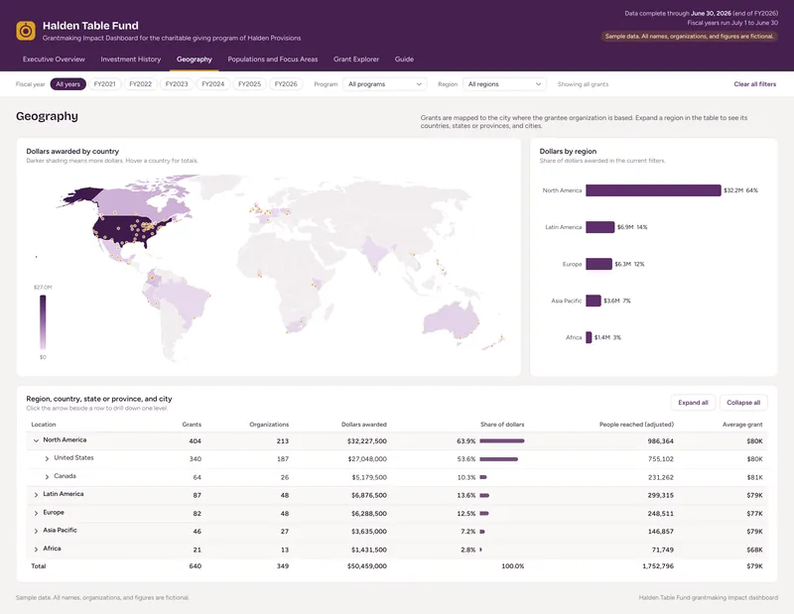Collapse the North America row arrow
The width and height of the screenshot is (794, 614).
point(36,440)
